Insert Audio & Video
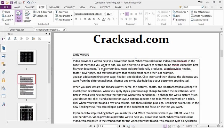224x128 pixels. pyautogui.click(x=199, y=20)
